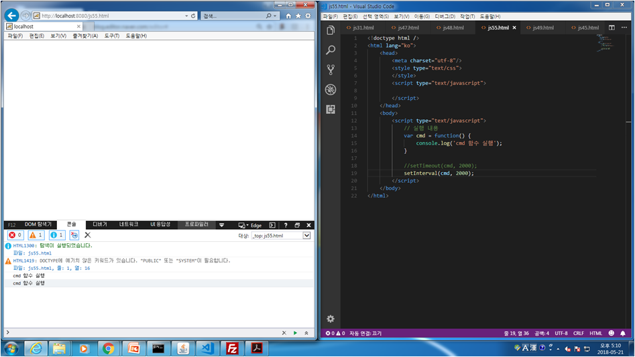The image size is (635, 357).
Task: Launch Chrome from the Windows taskbar
Action: [x=108, y=348]
